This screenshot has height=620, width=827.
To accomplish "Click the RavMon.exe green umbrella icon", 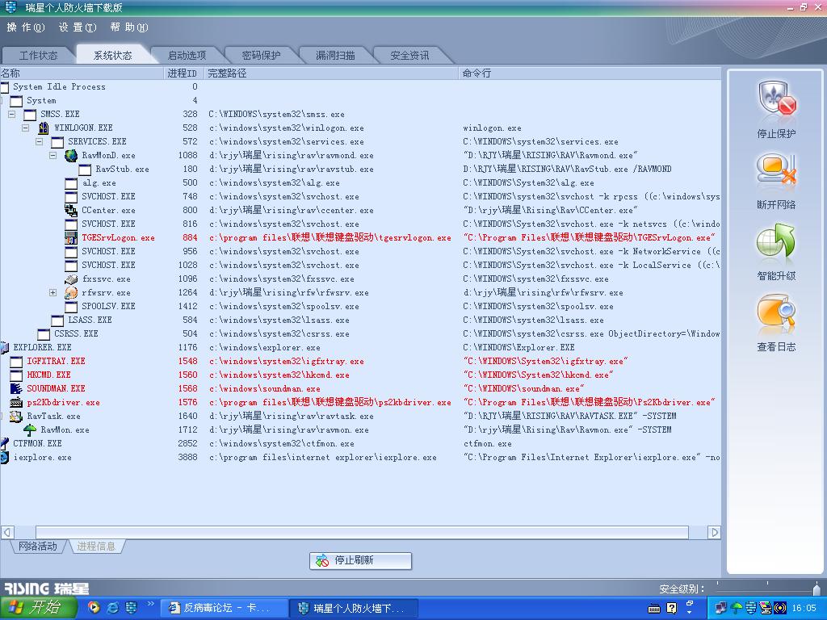I will pyautogui.click(x=30, y=429).
